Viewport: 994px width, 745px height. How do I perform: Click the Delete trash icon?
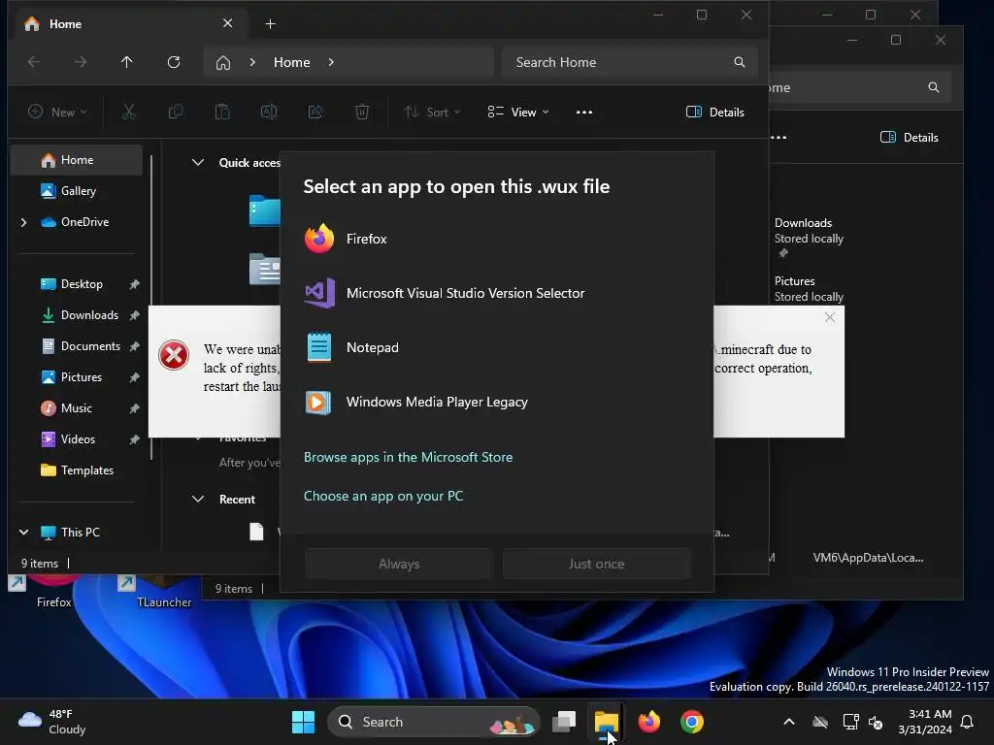click(x=362, y=113)
